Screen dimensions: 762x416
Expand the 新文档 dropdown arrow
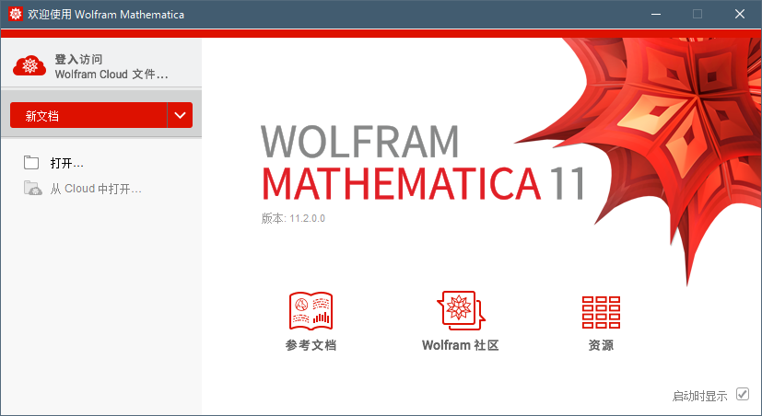(180, 116)
